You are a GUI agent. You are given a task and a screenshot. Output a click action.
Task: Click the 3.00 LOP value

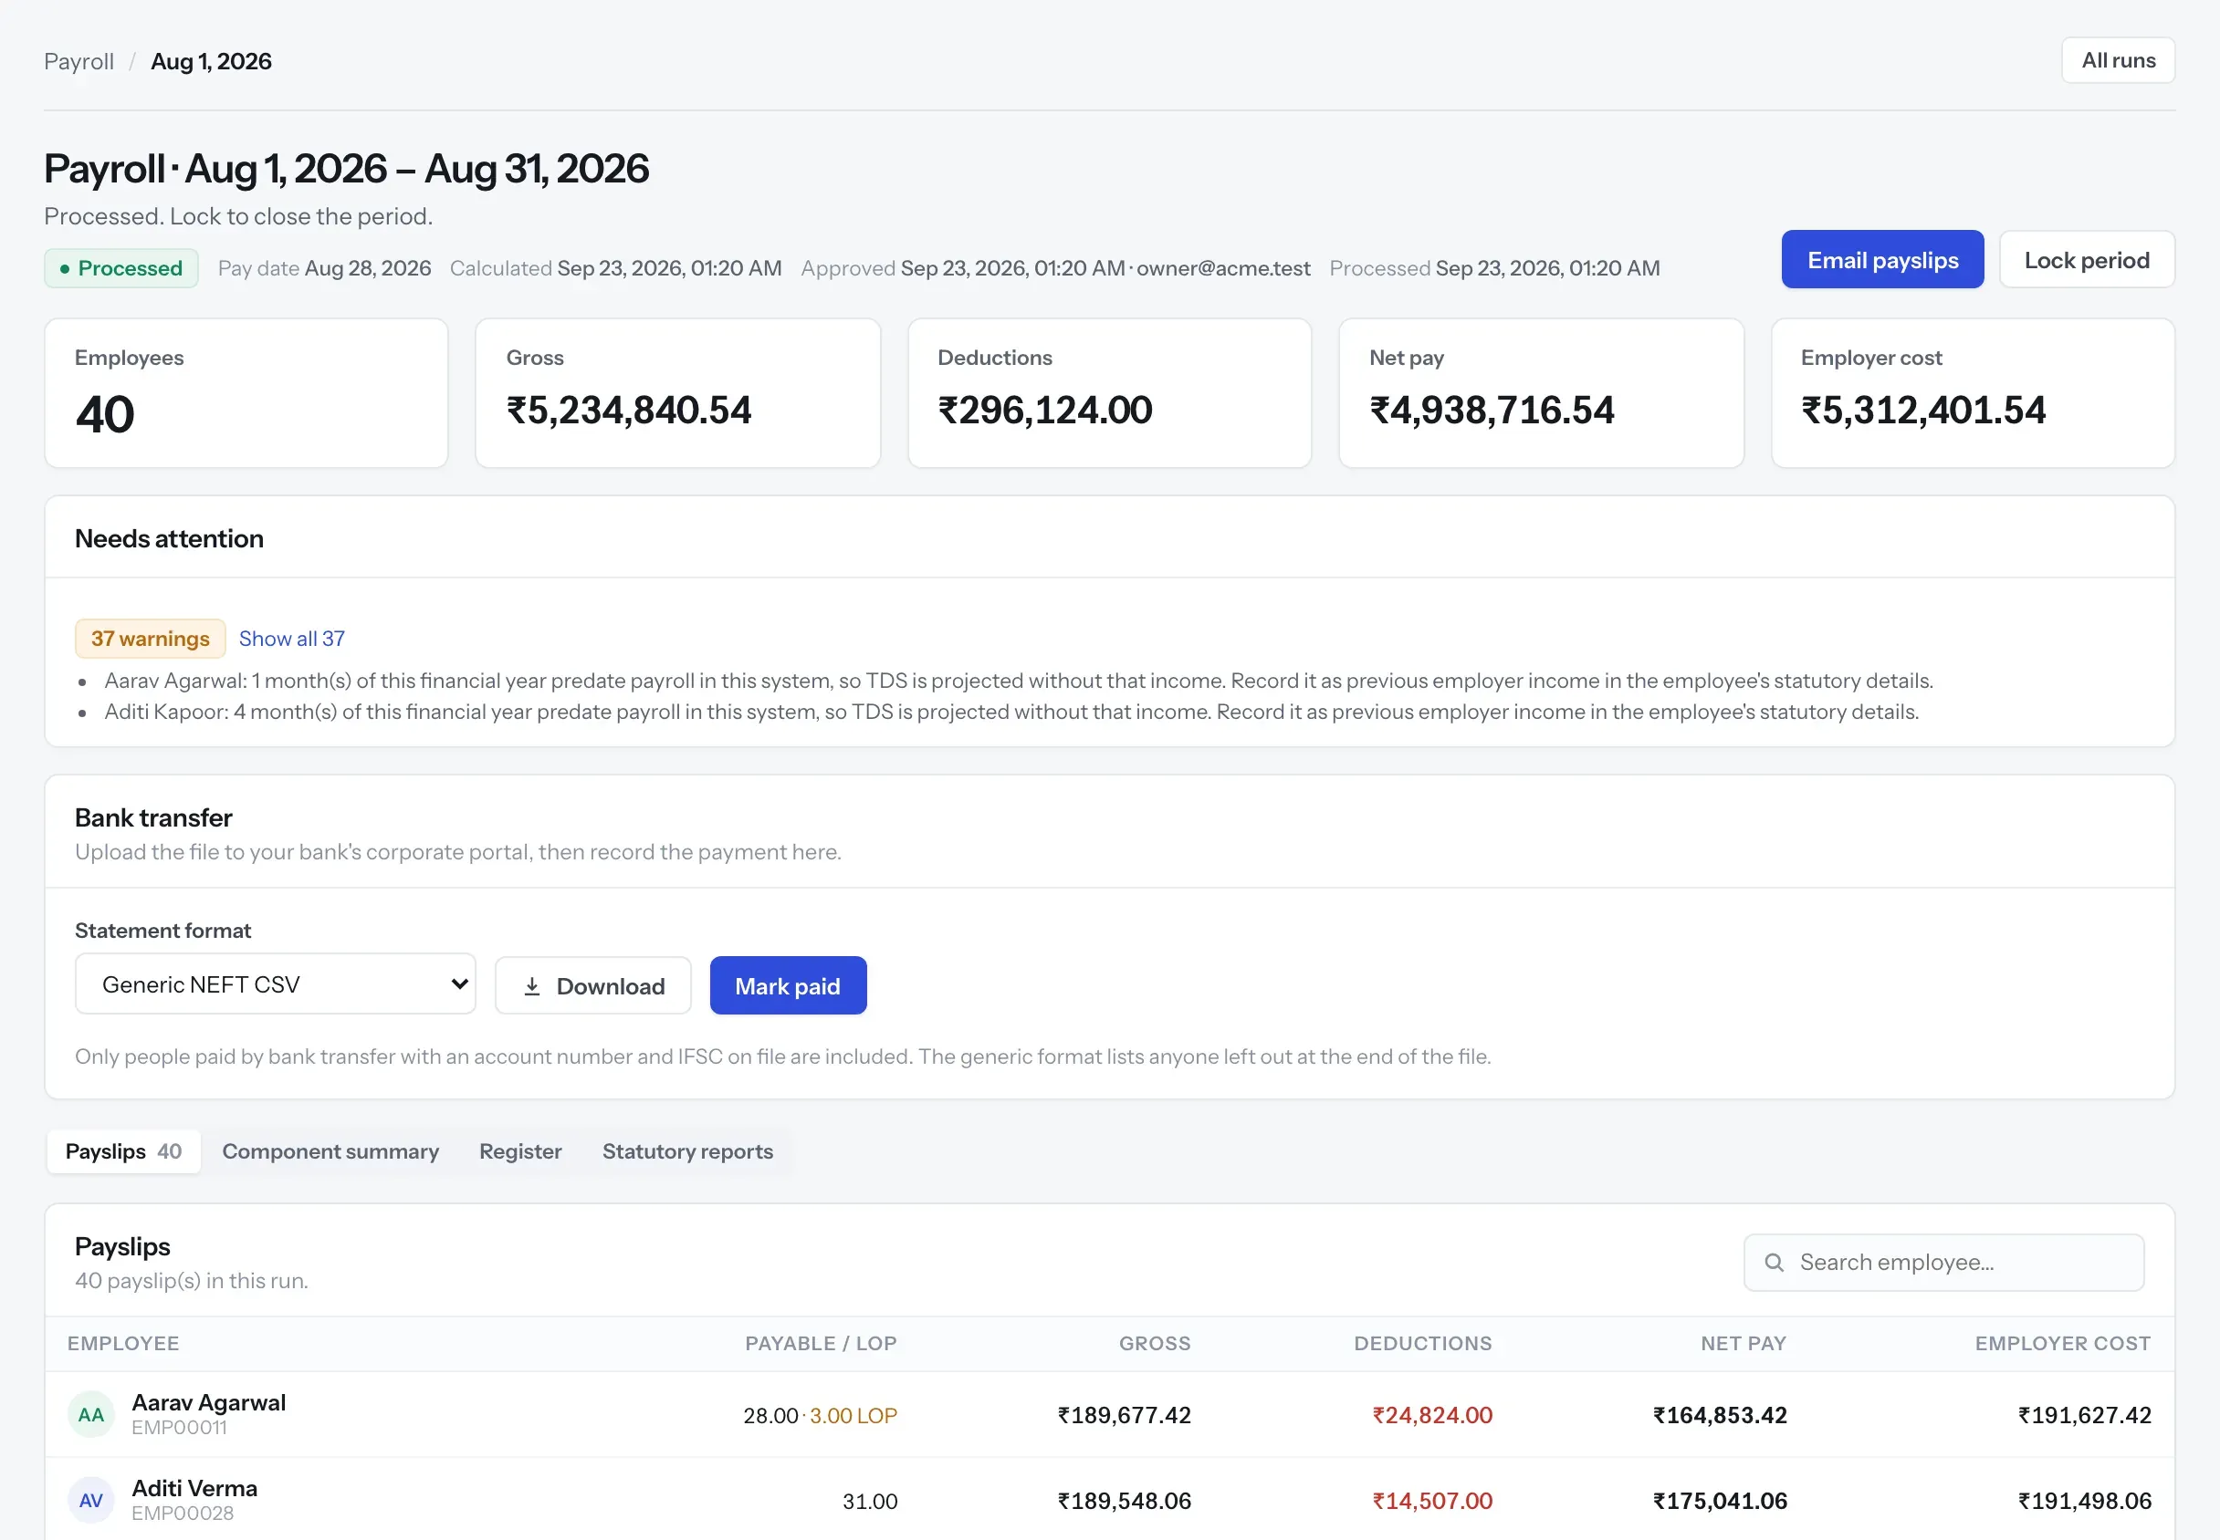pos(853,1416)
